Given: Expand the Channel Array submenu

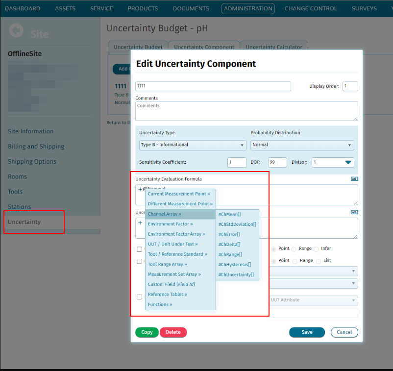Looking at the screenshot, I should pyautogui.click(x=180, y=214).
